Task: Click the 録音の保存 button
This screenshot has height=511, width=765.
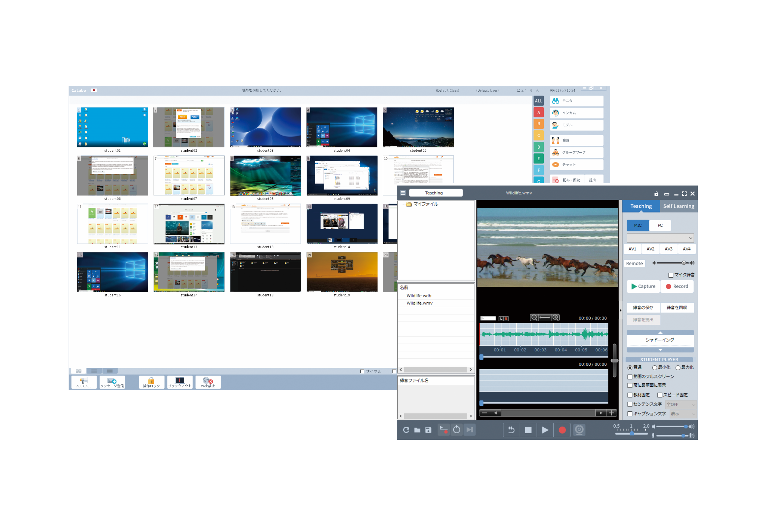Action: (x=643, y=308)
